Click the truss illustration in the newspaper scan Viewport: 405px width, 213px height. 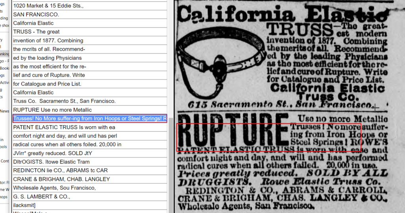[x=221, y=63]
